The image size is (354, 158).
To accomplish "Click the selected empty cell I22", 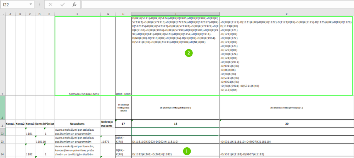I will (175, 131).
